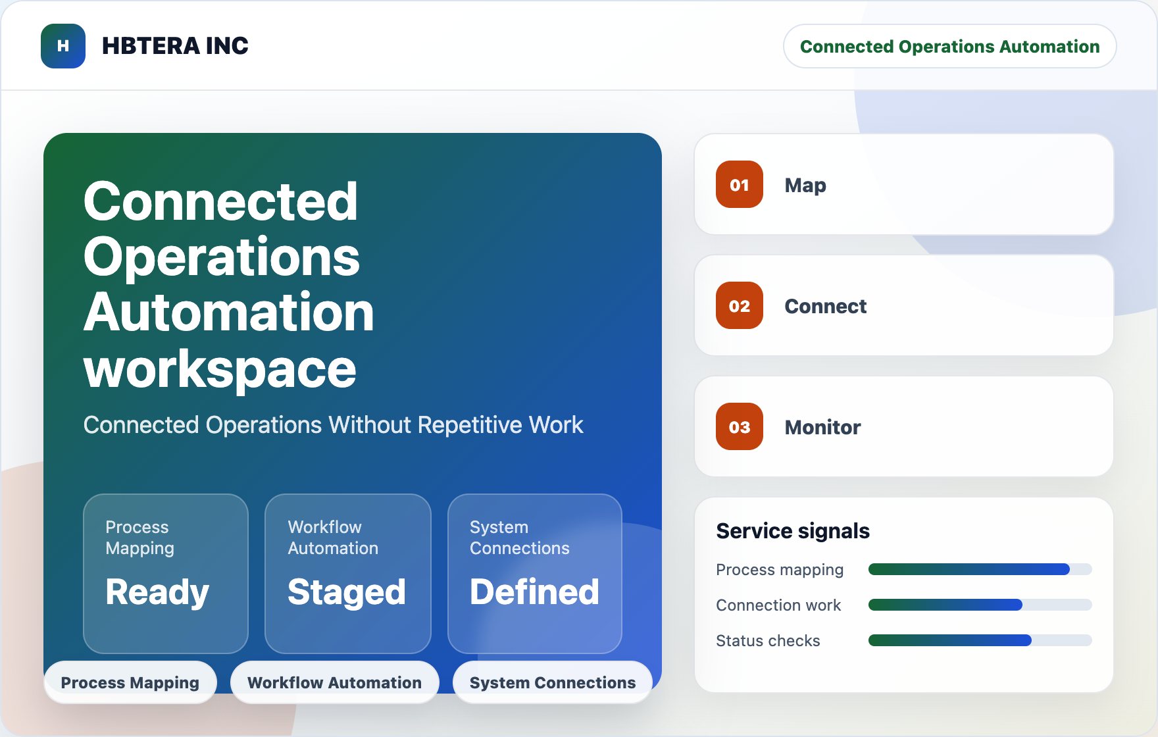The image size is (1158, 737).
Task: Click the Status checks signal label
Action: (x=768, y=641)
